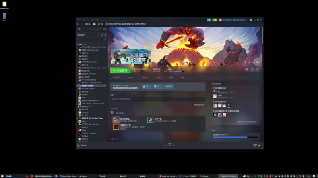
Task: Click the thumbs-down not recommend button
Action: point(157,87)
